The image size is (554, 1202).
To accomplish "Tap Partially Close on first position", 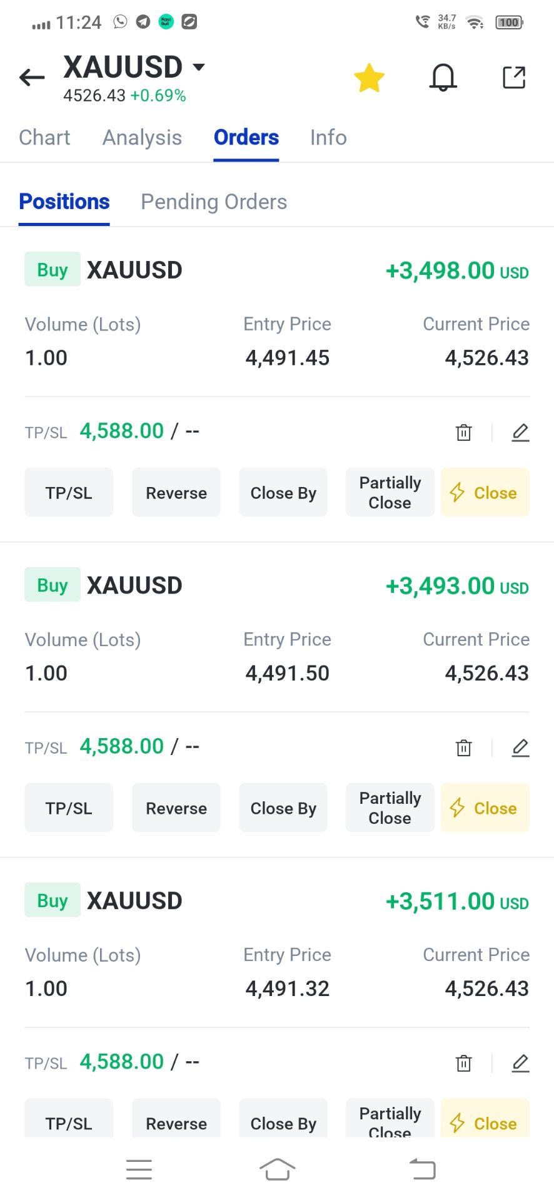I will pyautogui.click(x=390, y=493).
